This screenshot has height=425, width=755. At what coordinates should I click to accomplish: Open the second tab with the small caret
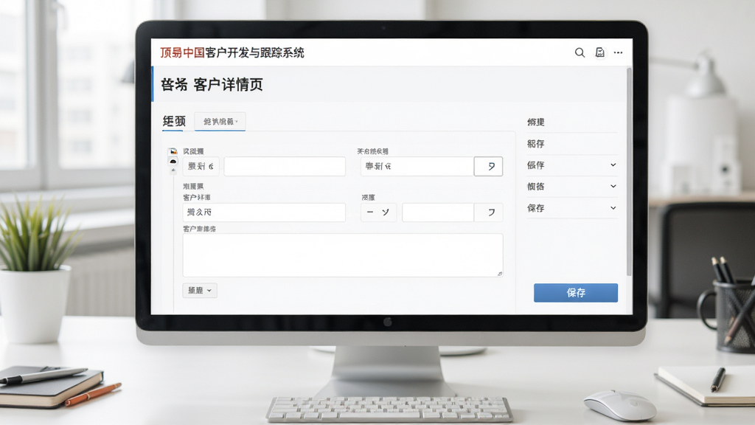pyautogui.click(x=220, y=122)
